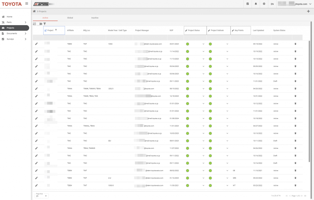Image resolution: width=314 pixels, height=200 pixels.
Task: Click the plus icon to add project
Action: pos(308,11)
